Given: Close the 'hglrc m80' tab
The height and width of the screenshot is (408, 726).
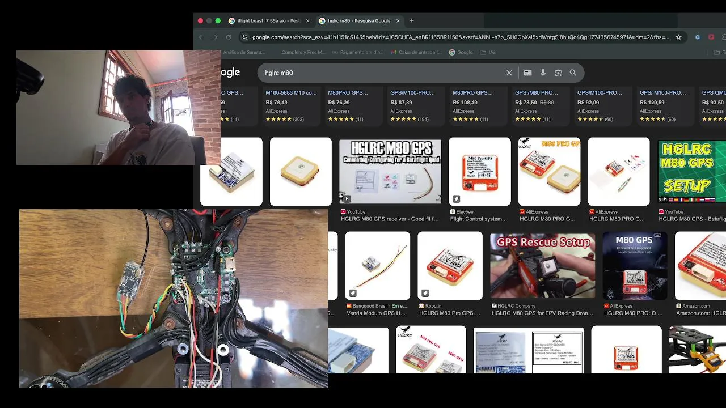Looking at the screenshot, I should click(x=398, y=20).
